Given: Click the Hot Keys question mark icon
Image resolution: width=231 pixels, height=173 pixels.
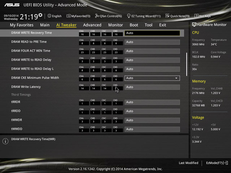Looking at the screenshot, I should pyautogui.click(x=196, y=16).
